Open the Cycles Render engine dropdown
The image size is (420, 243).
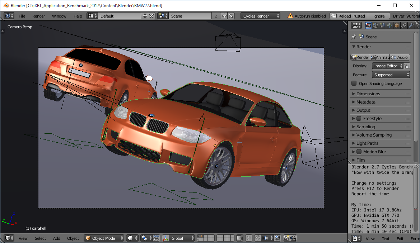point(261,16)
